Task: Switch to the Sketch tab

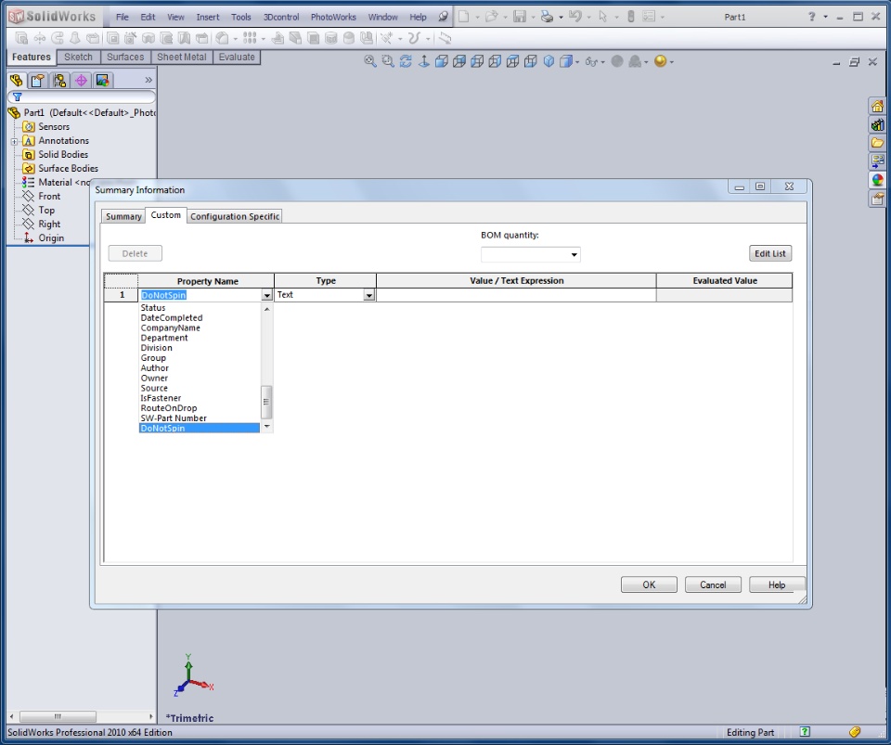Action: [x=78, y=57]
